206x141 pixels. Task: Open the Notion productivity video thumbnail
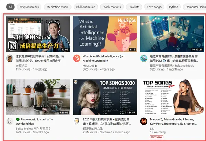point(38,34)
